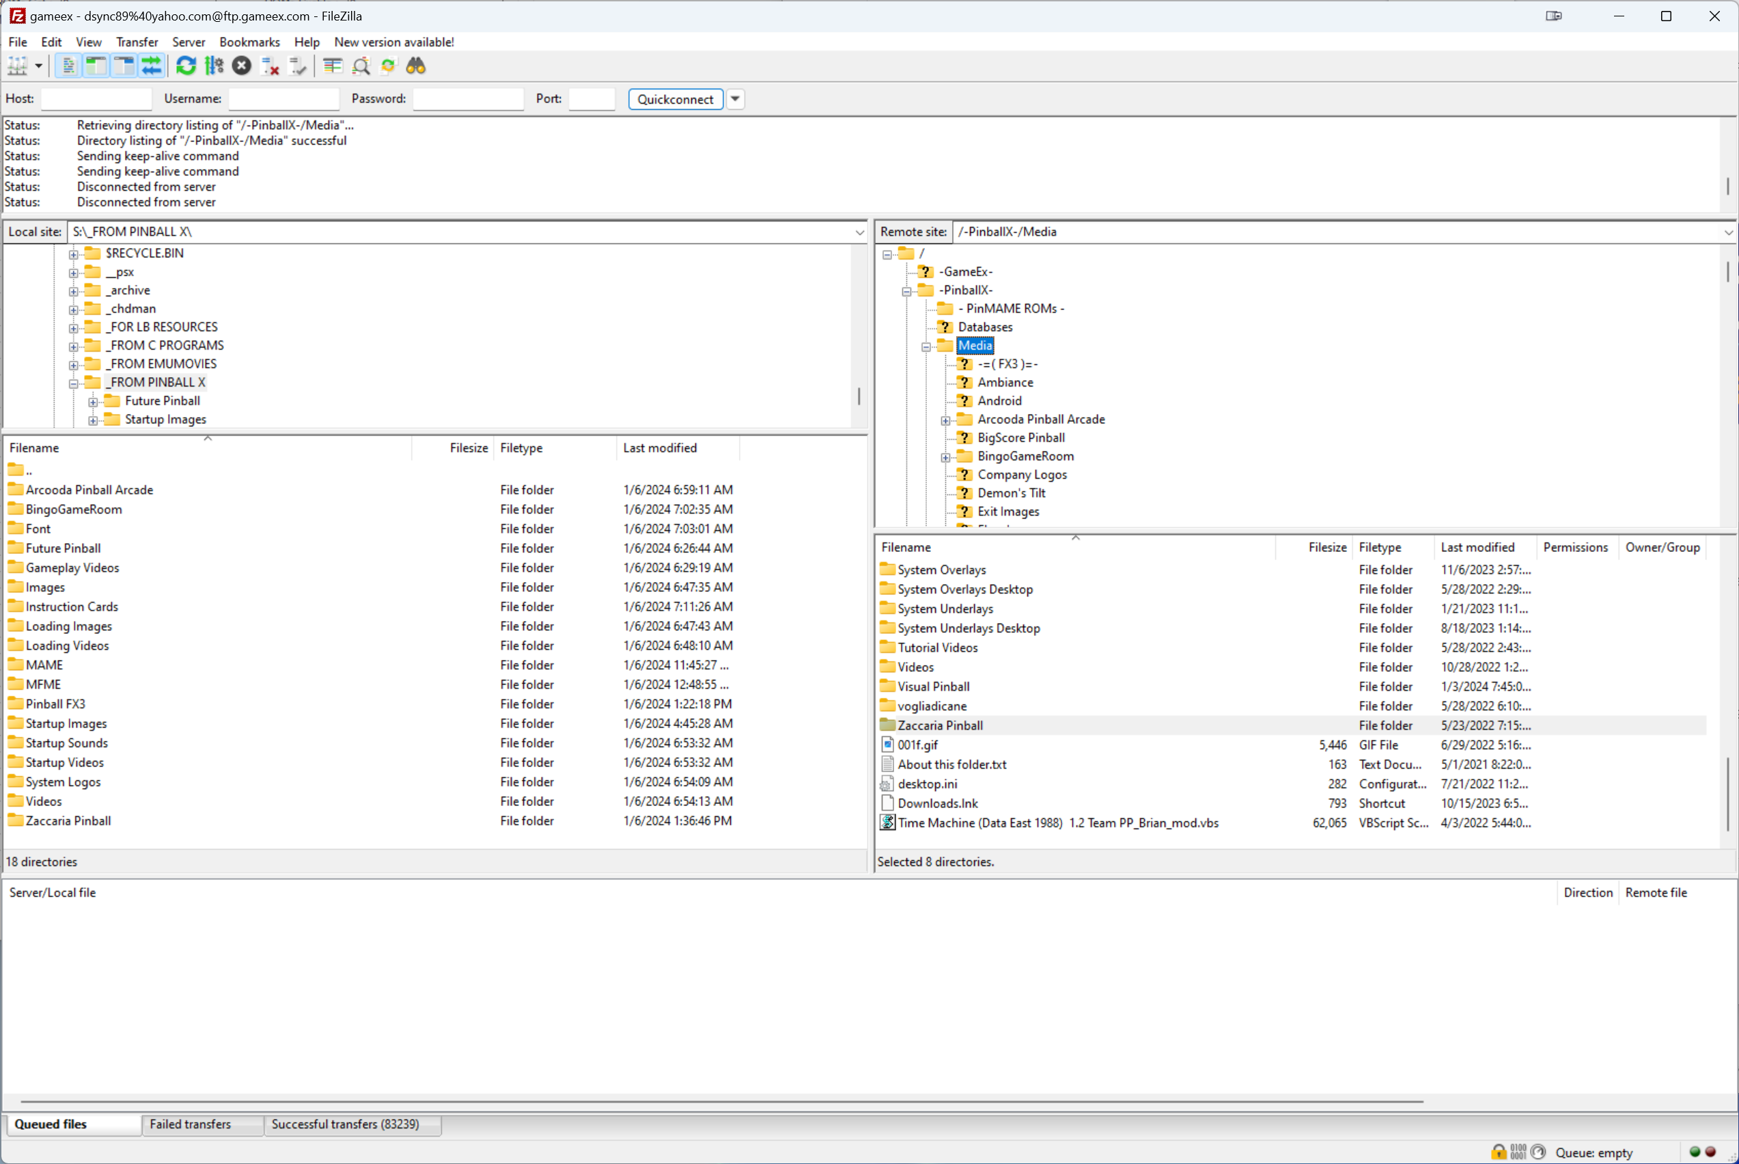The width and height of the screenshot is (1739, 1164).
Task: Reconnect to the last server
Action: pyautogui.click(x=297, y=66)
